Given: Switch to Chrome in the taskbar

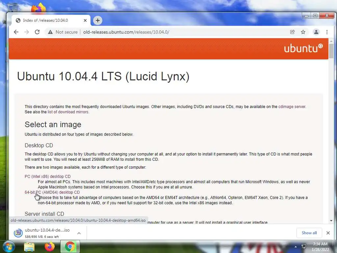Looking at the screenshot, I should [70, 247].
